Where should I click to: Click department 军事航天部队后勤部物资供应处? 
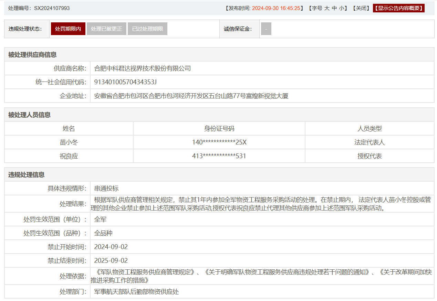(136, 292)
